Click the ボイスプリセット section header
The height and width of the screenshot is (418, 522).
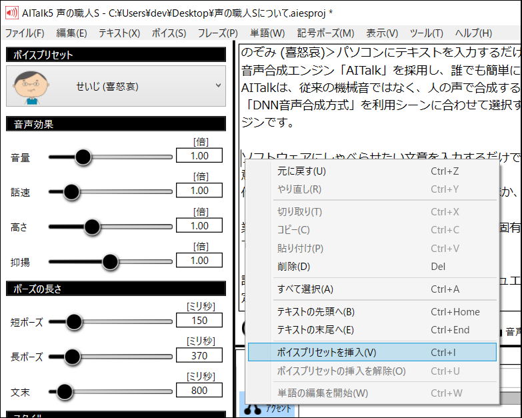(x=116, y=55)
